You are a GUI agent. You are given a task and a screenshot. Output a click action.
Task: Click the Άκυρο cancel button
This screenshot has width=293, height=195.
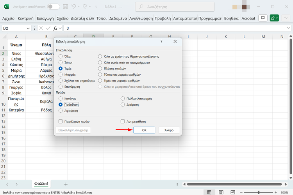[169, 130]
